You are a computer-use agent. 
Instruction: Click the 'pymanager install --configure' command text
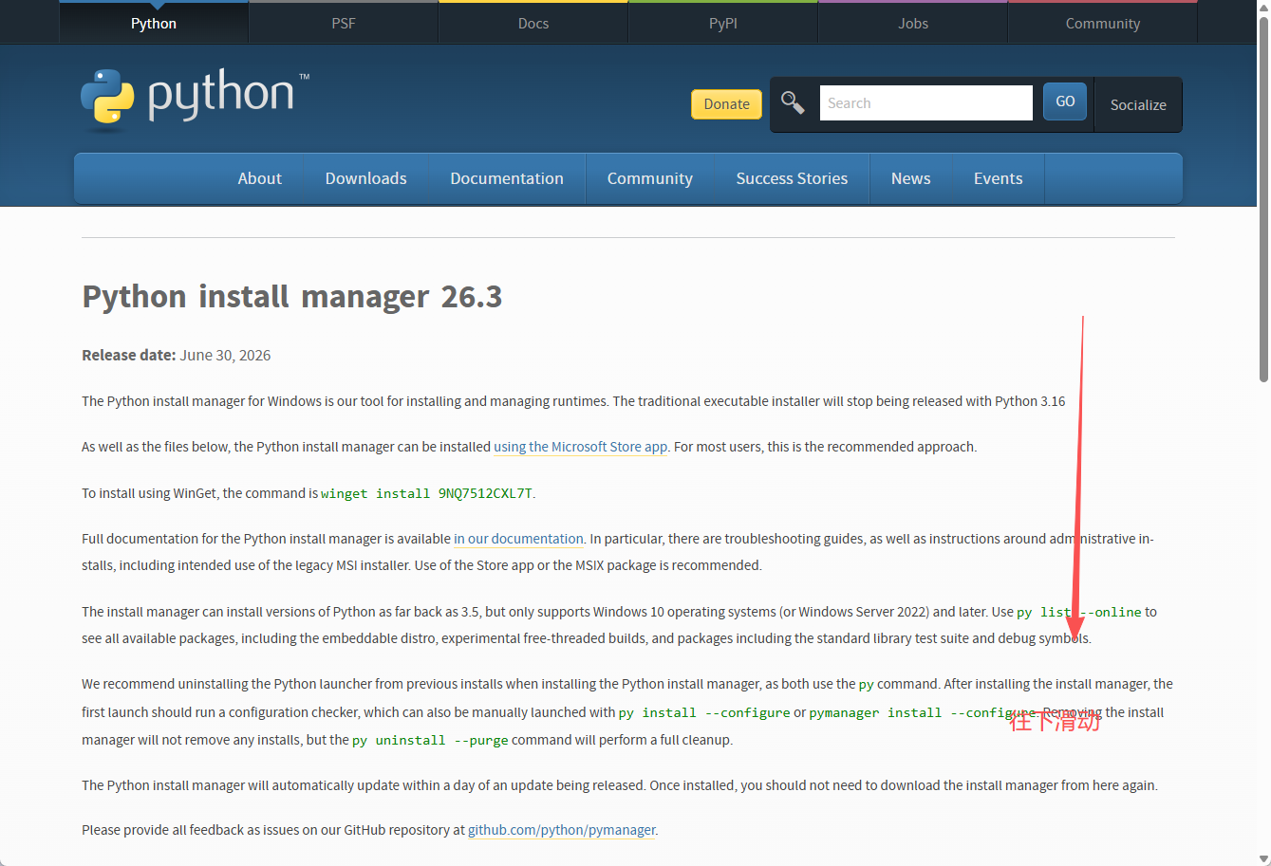pos(923,712)
